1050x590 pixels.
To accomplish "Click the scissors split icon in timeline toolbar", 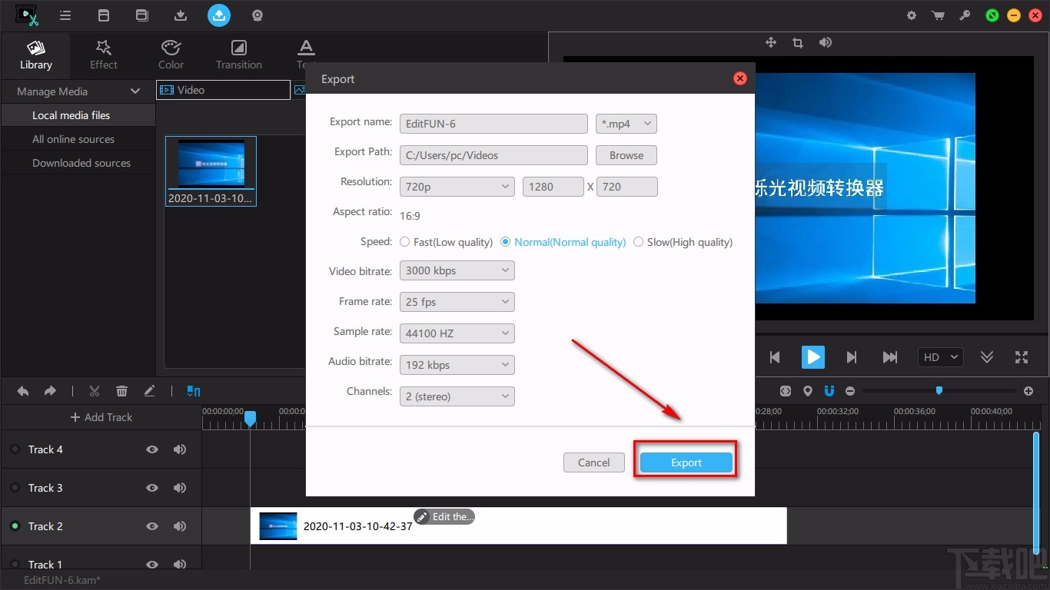I will coord(95,391).
